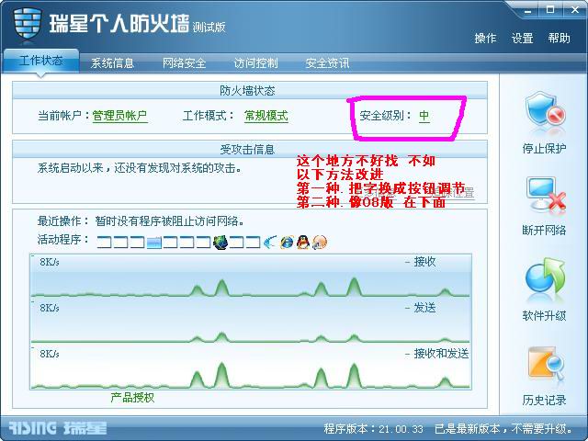This screenshot has height=441, width=588.
Task: Click the 接收 traffic graph
Action: coord(251,276)
